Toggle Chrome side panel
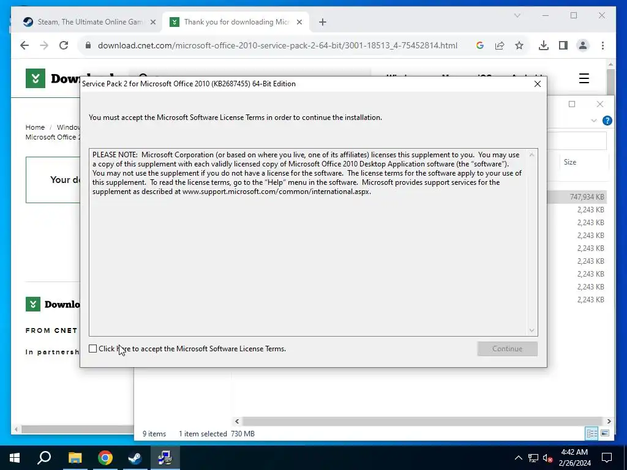Viewport: 627px width, 470px height. click(563, 45)
